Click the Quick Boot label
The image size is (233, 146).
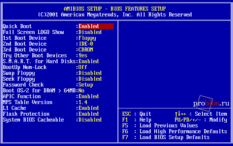pos(17,26)
